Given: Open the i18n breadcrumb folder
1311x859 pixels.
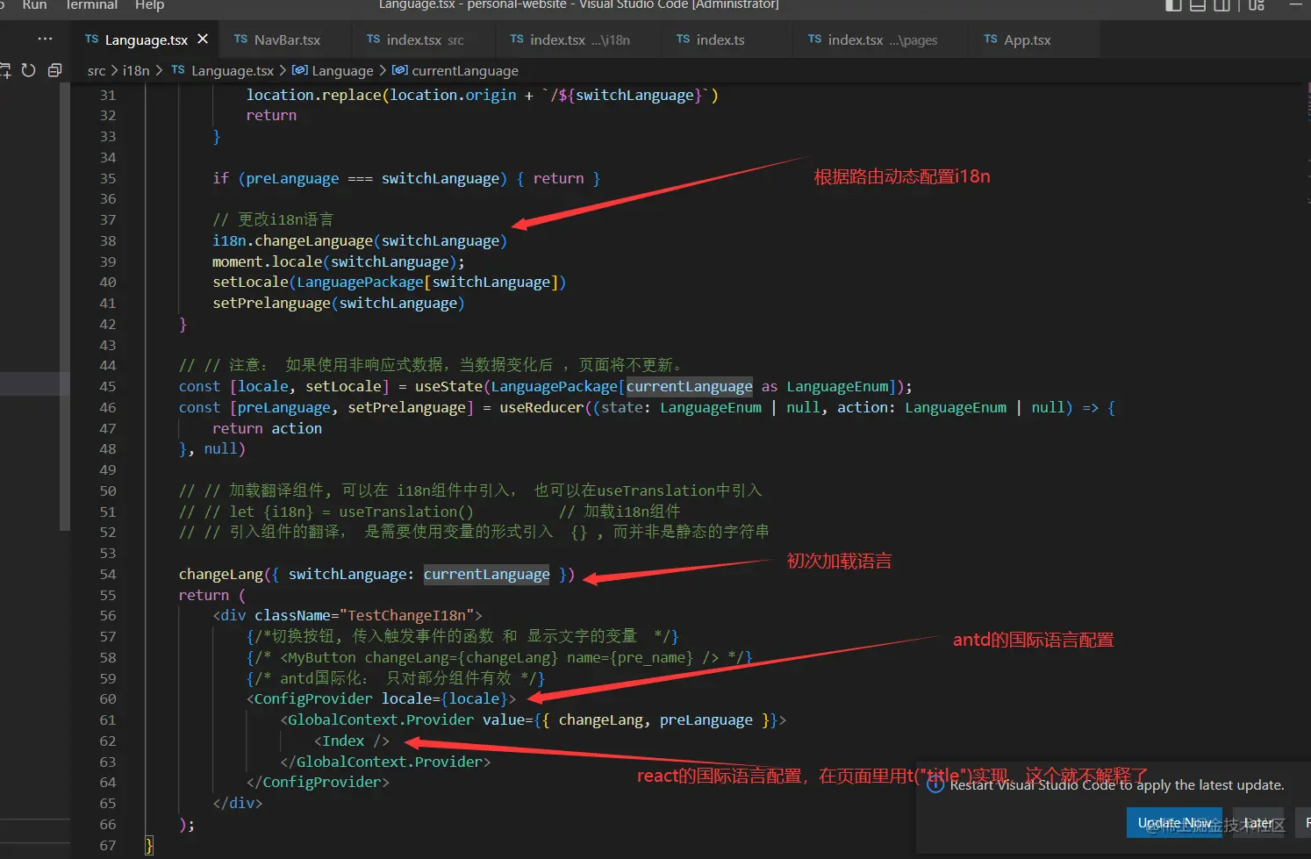Looking at the screenshot, I should (136, 70).
